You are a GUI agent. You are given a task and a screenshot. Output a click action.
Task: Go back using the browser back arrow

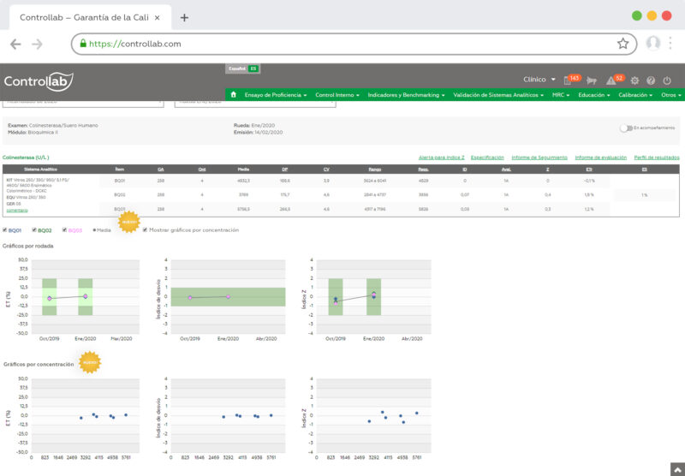click(x=15, y=45)
